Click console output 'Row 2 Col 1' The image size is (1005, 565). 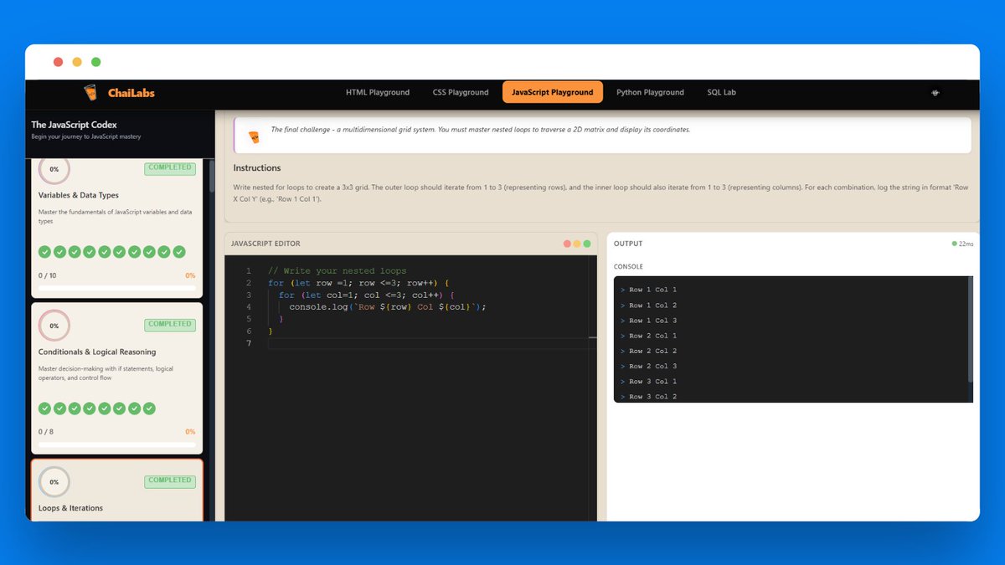[652, 336]
